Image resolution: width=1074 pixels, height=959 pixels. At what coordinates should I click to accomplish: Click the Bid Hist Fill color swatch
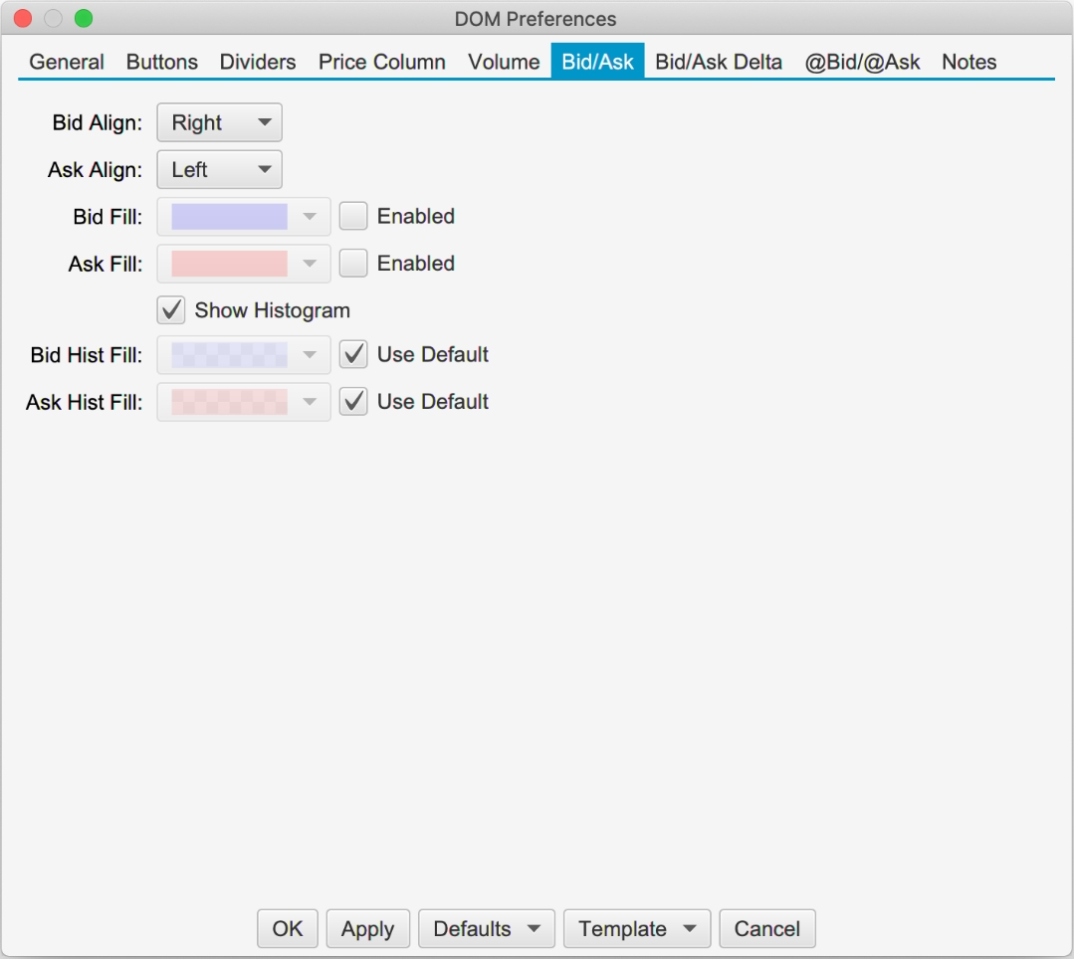[230, 355]
